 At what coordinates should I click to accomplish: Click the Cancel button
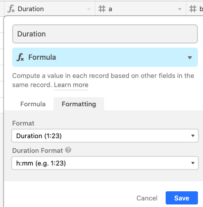pyautogui.click(x=147, y=198)
